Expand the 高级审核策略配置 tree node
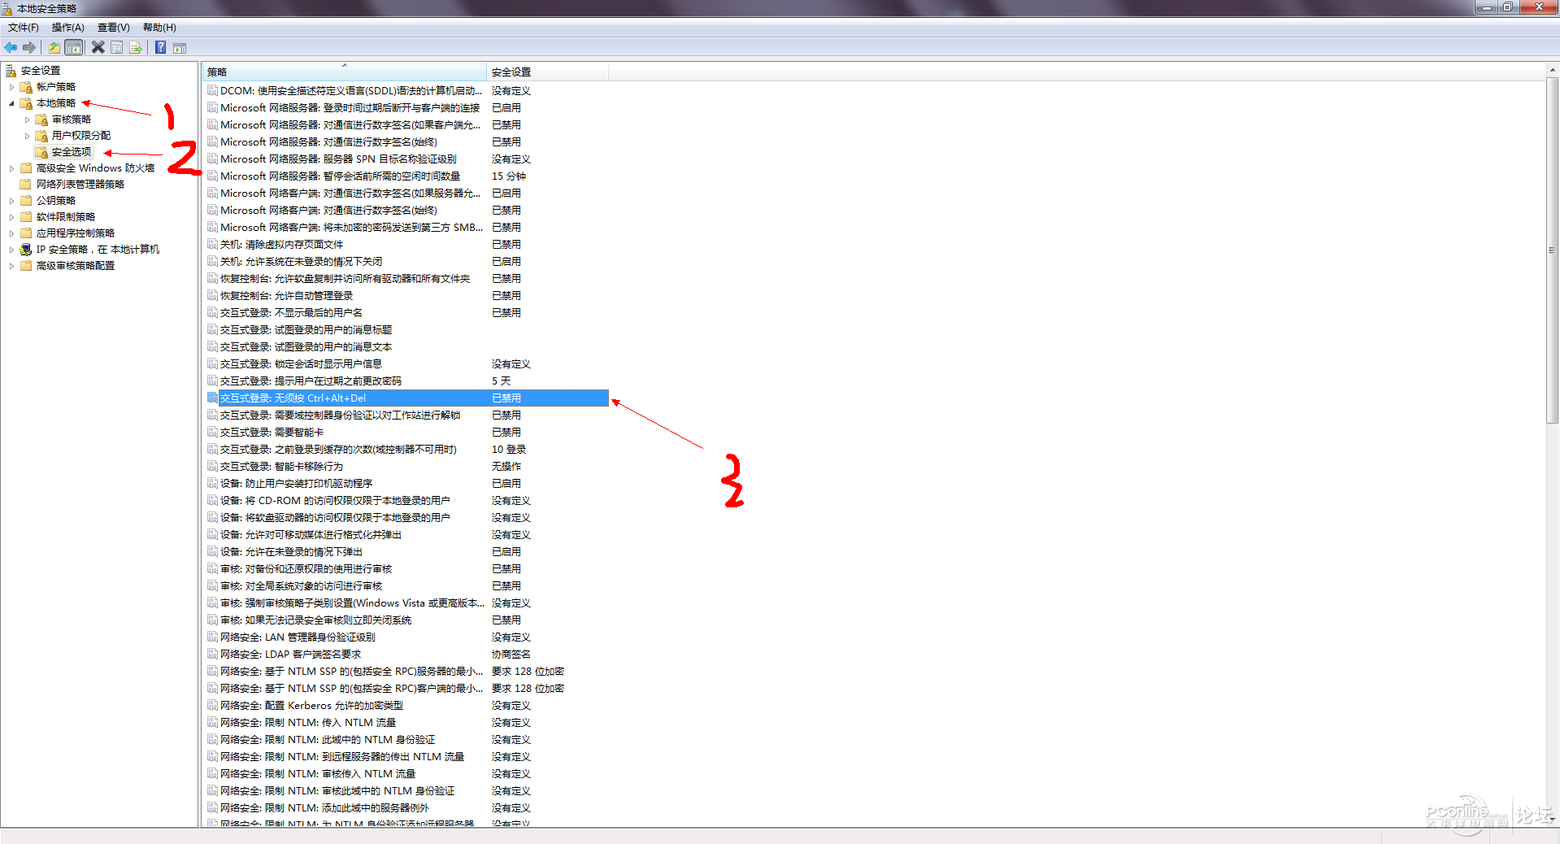The image size is (1560, 844). (x=11, y=266)
